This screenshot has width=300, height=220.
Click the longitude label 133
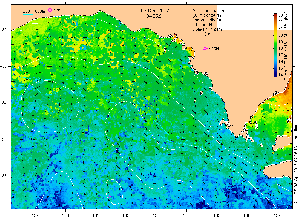(x=156, y=216)
